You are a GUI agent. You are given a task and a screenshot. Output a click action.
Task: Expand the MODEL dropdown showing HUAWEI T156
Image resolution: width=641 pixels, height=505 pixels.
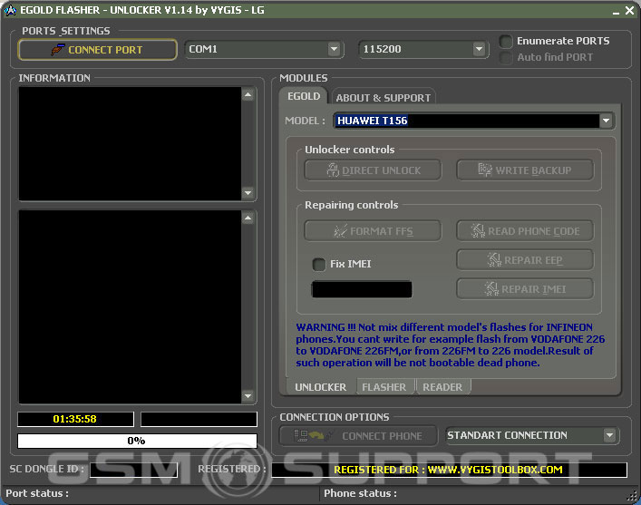click(x=606, y=121)
